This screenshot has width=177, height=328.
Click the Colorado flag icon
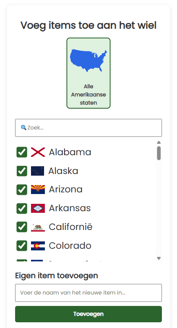tap(38, 246)
